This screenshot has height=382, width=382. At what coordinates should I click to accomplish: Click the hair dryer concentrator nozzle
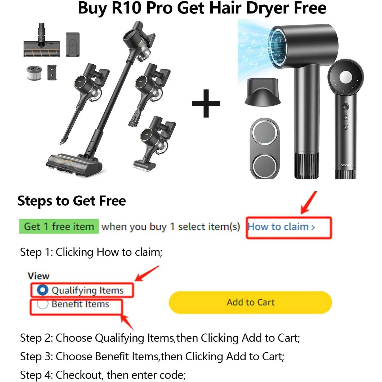pos(263,92)
